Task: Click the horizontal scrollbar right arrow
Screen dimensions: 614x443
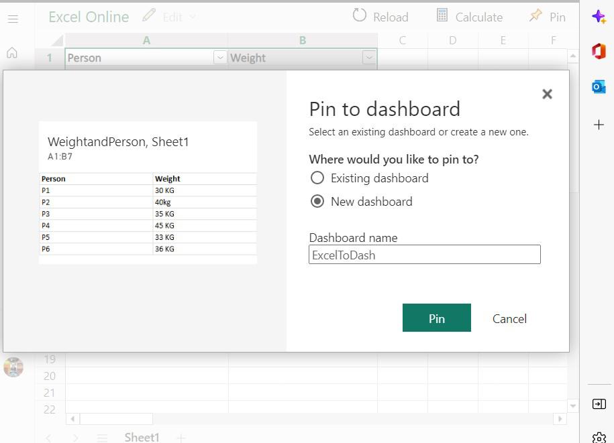Action: click(560, 419)
